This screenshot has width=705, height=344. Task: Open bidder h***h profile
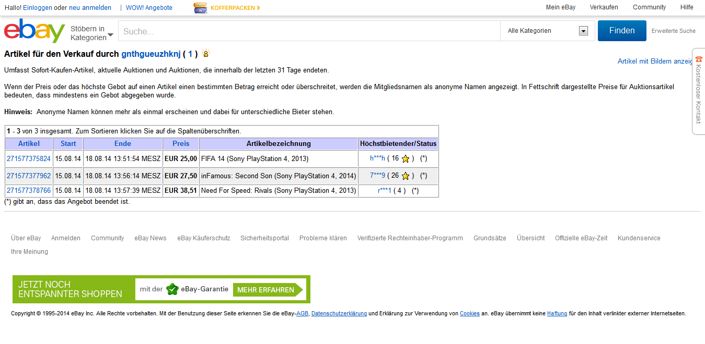[x=377, y=158]
